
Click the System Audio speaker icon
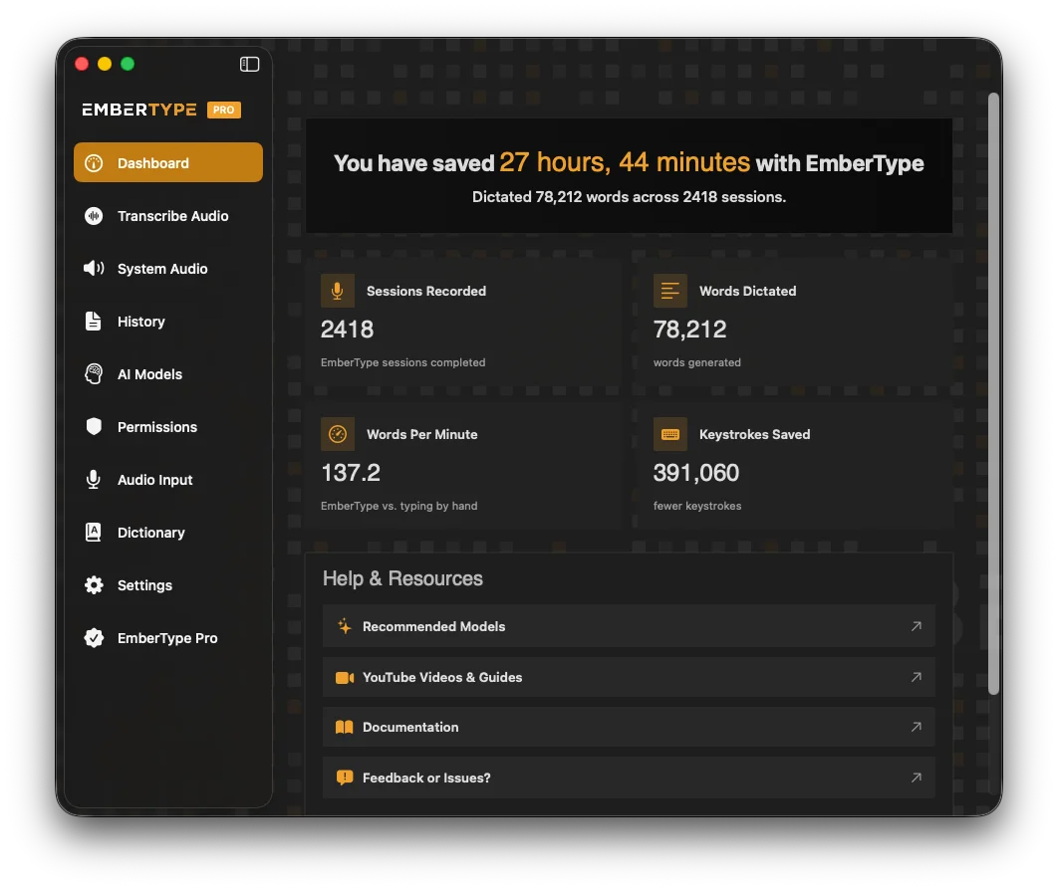(x=94, y=269)
